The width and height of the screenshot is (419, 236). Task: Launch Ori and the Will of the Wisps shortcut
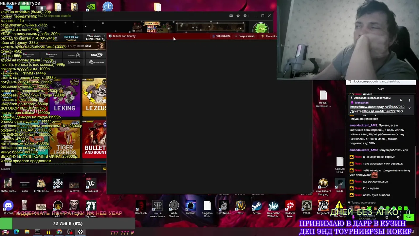click(x=273, y=209)
